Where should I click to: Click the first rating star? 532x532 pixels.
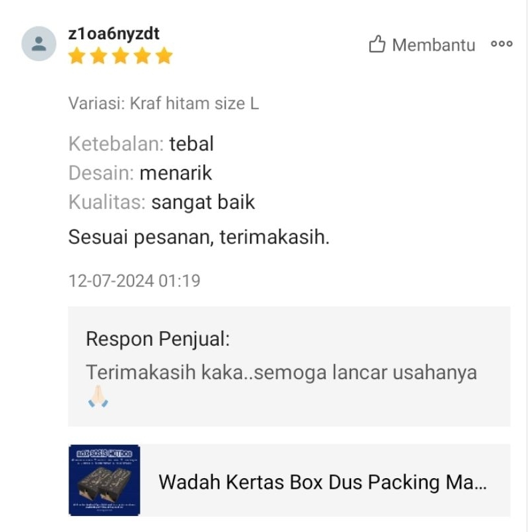pos(77,56)
